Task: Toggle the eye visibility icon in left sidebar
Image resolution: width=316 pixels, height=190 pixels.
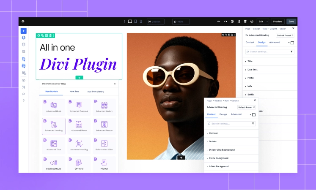Action: 24,80
